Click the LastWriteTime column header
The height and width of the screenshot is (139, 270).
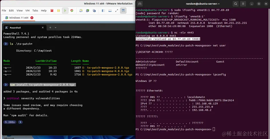click(46, 61)
